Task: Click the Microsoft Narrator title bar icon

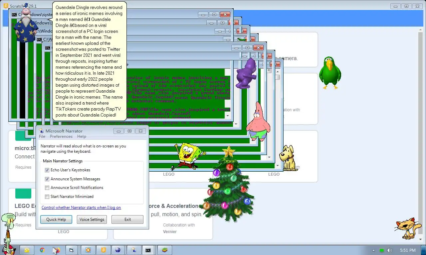Action: click(41, 131)
